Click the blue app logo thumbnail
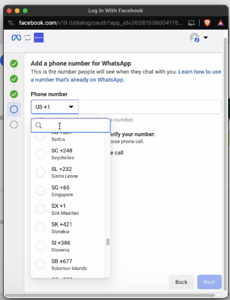This screenshot has height=300, width=230. click(x=39, y=38)
